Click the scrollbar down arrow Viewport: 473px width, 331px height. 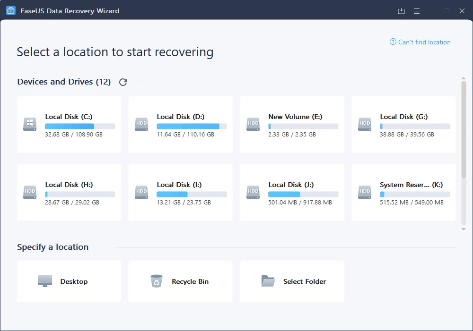(x=464, y=229)
